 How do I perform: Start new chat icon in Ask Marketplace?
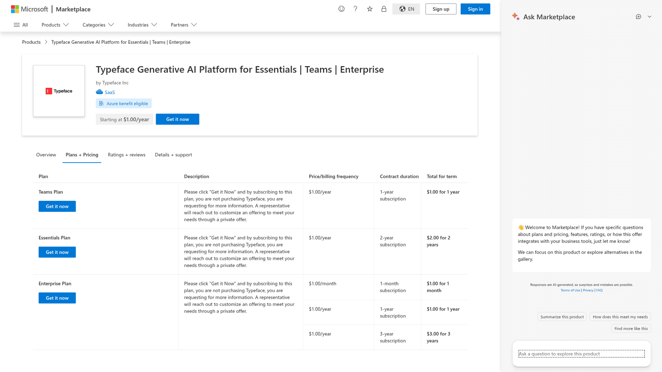click(638, 17)
